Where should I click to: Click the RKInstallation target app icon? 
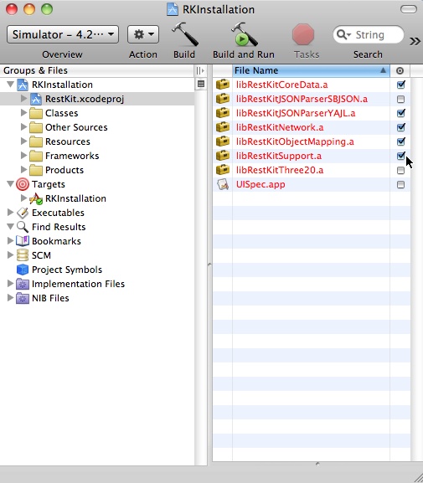click(x=36, y=198)
